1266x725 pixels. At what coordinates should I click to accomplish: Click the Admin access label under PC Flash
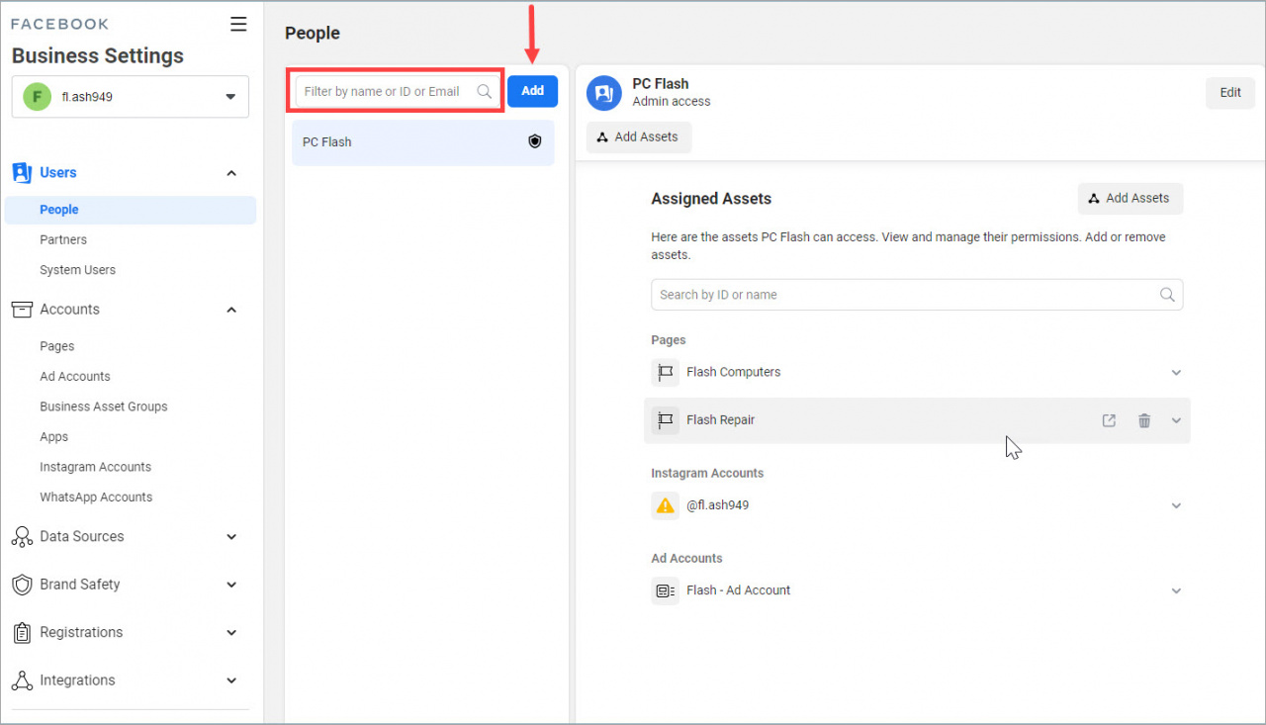click(x=672, y=102)
